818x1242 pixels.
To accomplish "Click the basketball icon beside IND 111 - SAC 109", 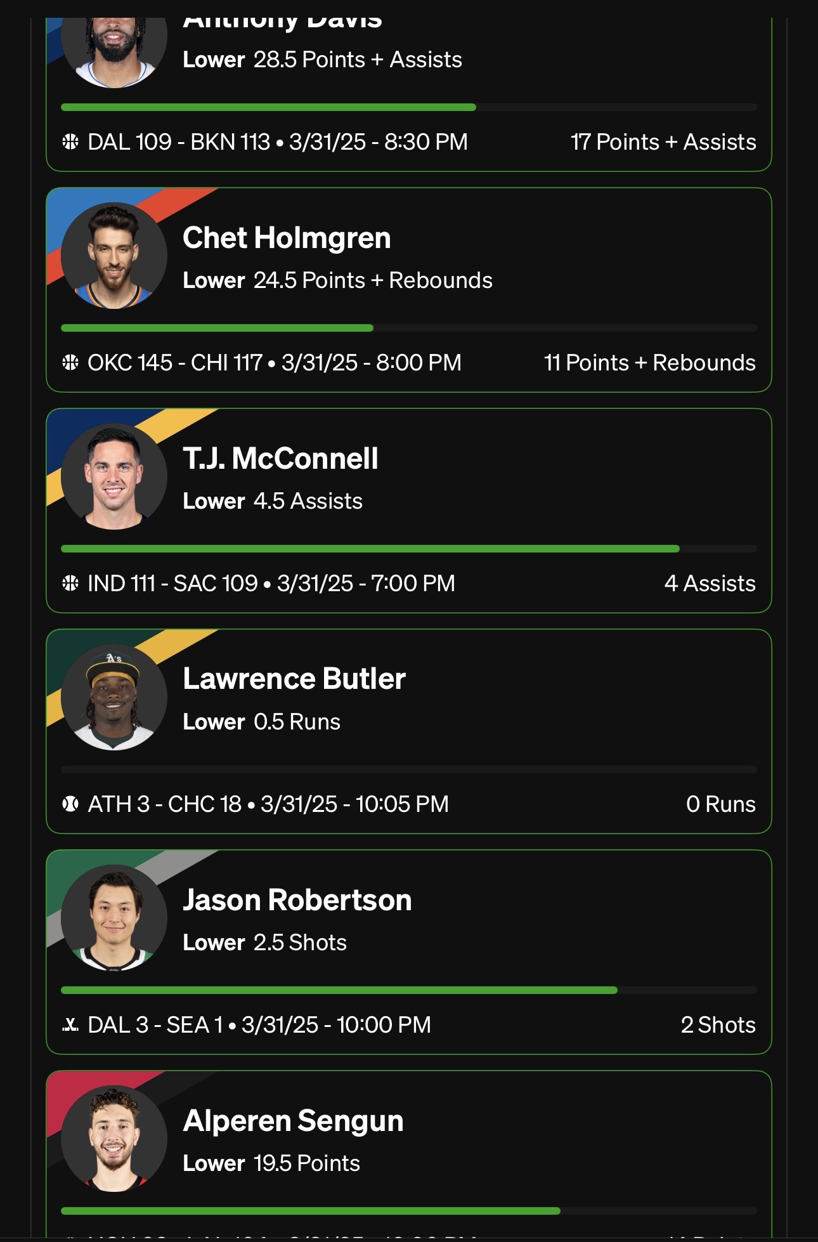I will tap(70, 583).
